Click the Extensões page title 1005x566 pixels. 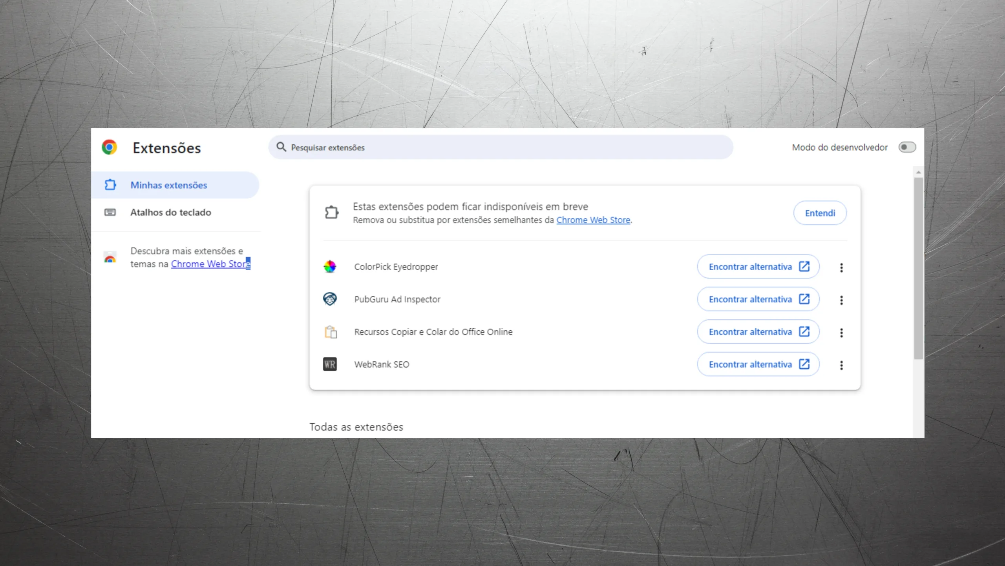tap(167, 148)
